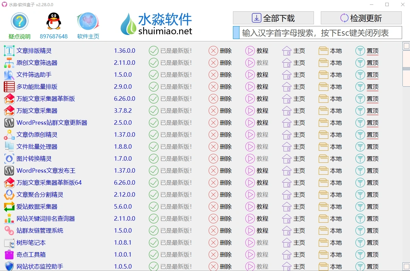The height and width of the screenshot is (271, 410).
Task: Click the version 1.36.0.0 of 文章排版精灵
Action: tap(125, 51)
